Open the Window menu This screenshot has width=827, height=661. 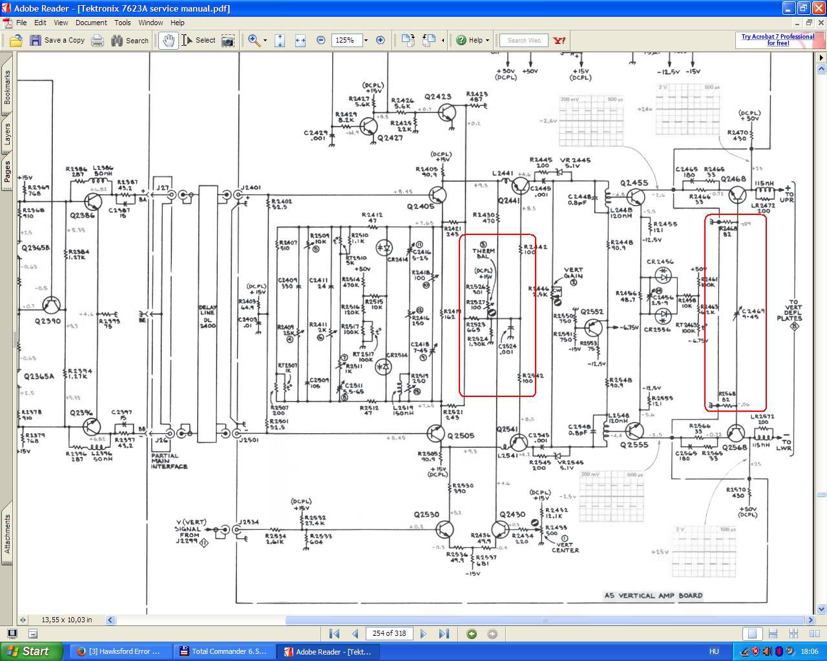click(x=151, y=23)
